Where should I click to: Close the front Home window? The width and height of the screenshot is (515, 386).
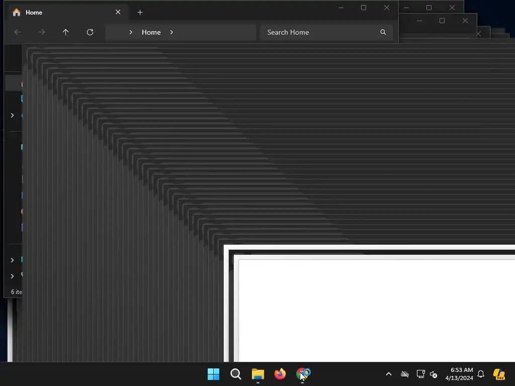(x=387, y=8)
